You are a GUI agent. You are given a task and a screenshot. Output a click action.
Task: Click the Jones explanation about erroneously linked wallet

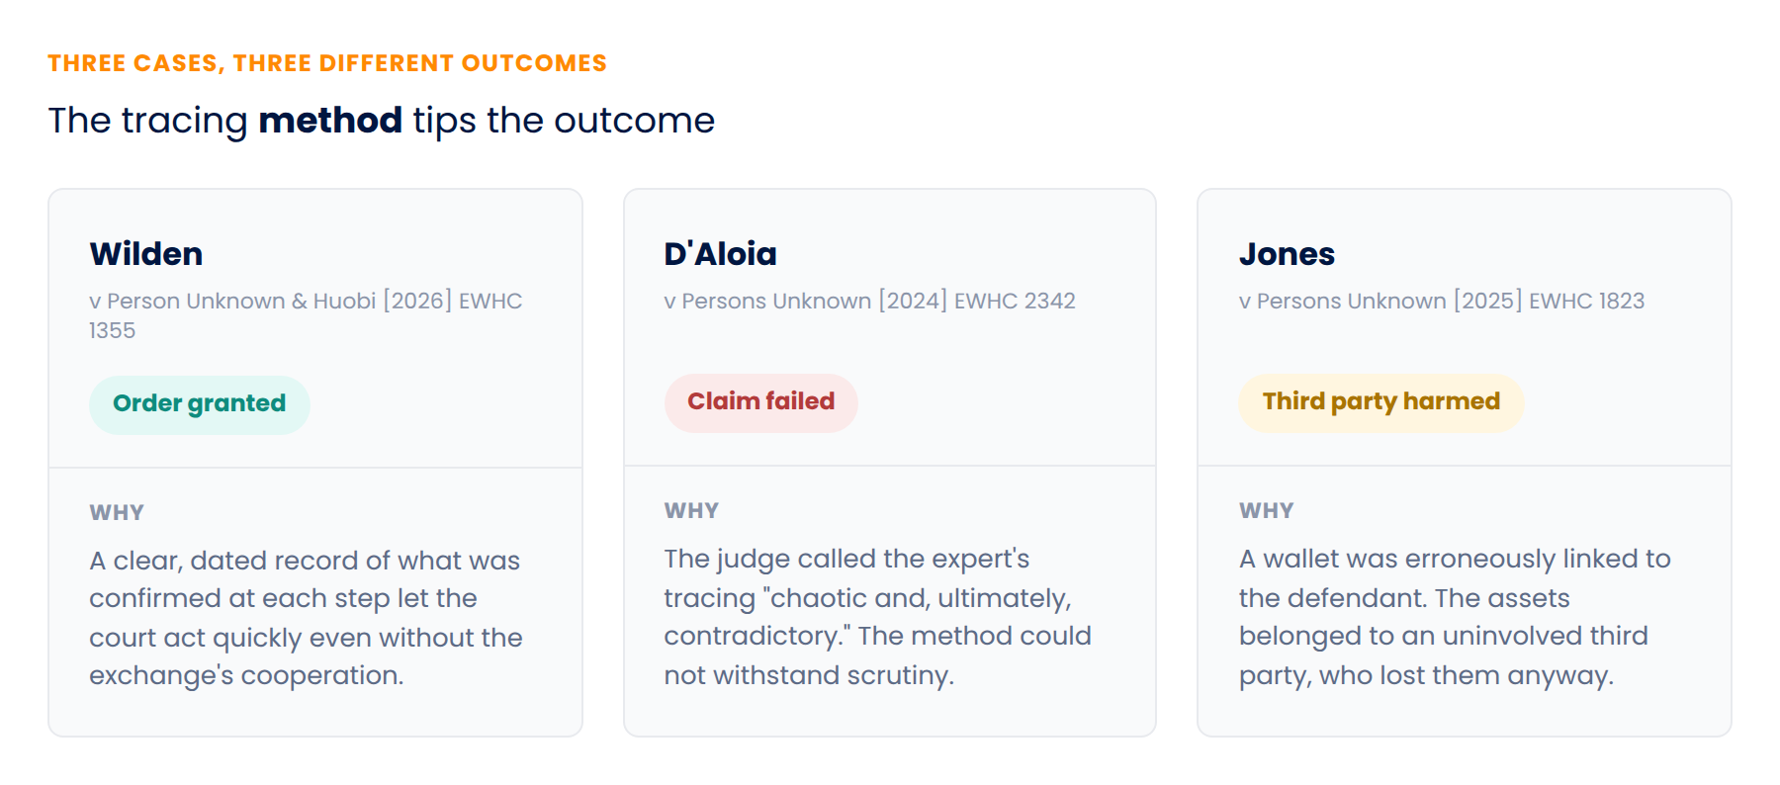1455,617
